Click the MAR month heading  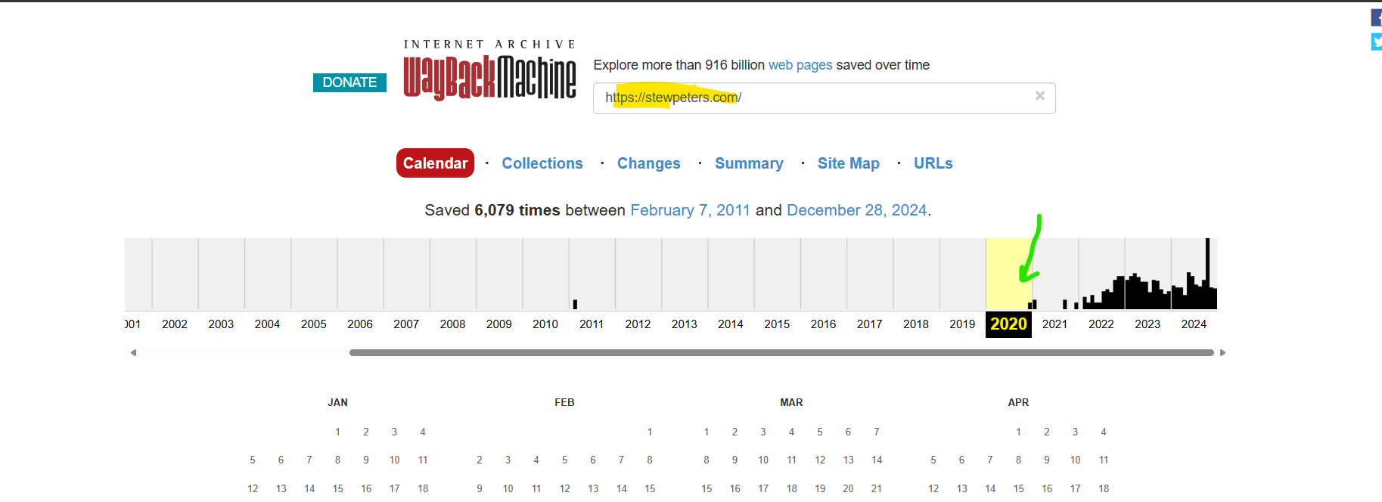791,402
